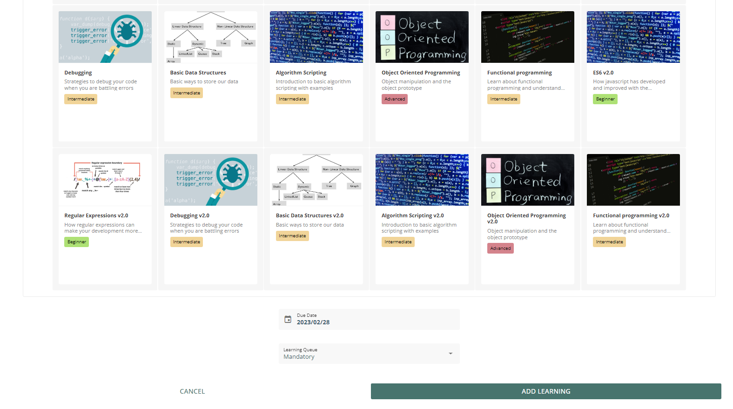
Task: Click the Algorithm Scripting v2.0 title
Action: coord(412,215)
